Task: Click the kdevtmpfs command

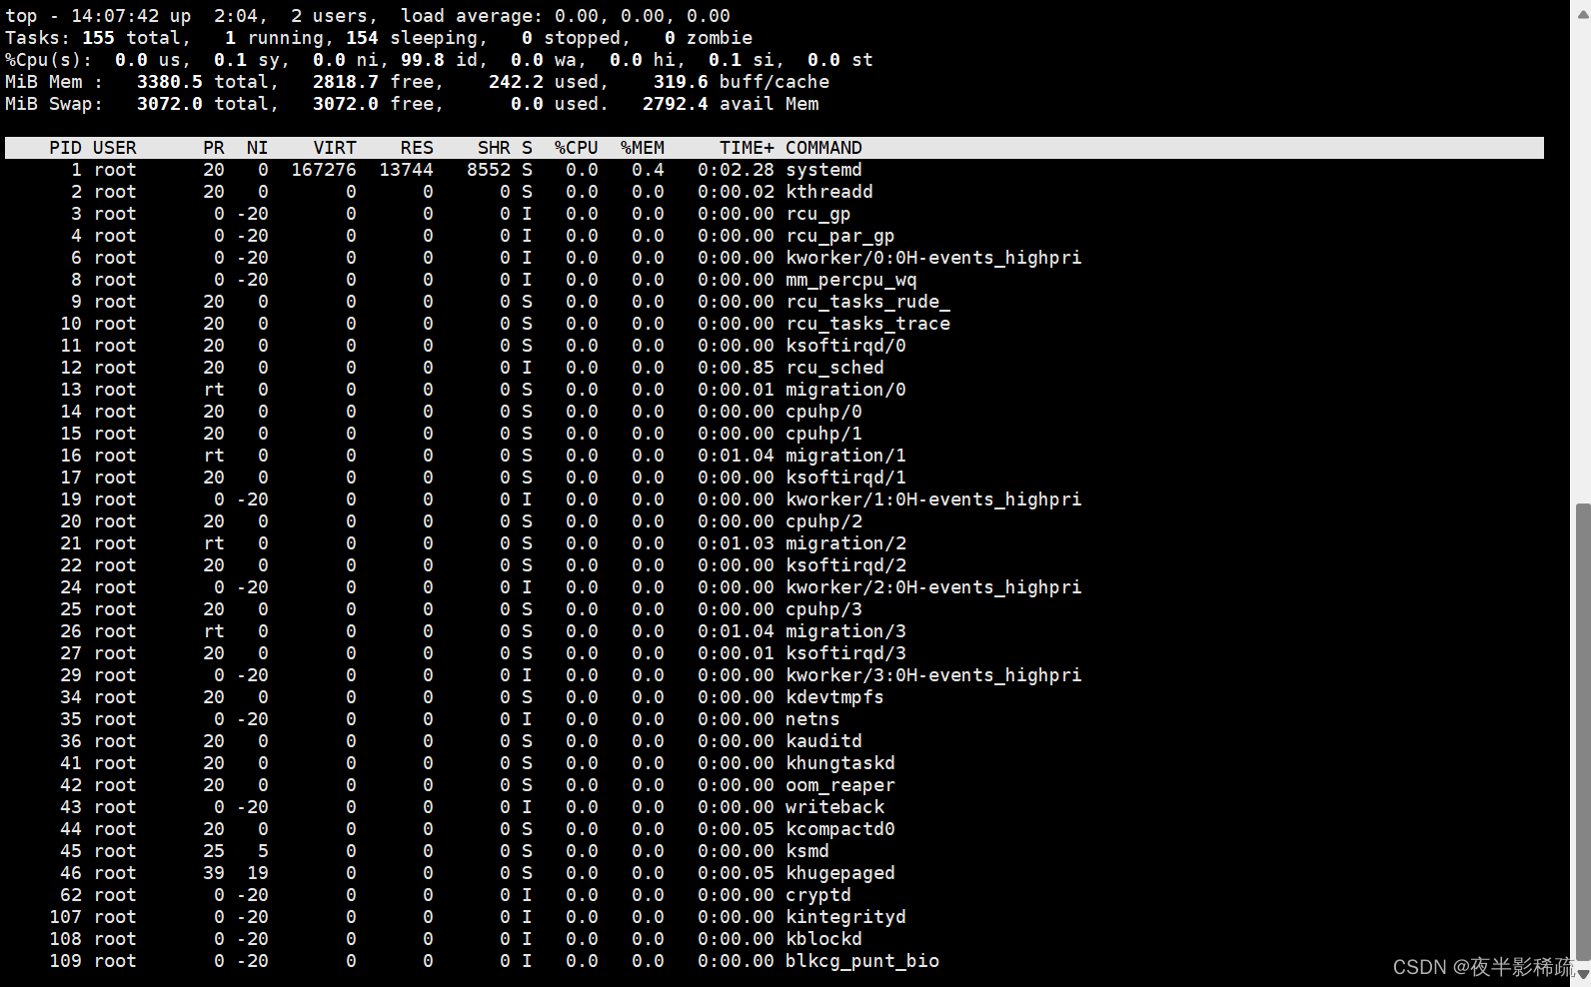Action: click(834, 697)
